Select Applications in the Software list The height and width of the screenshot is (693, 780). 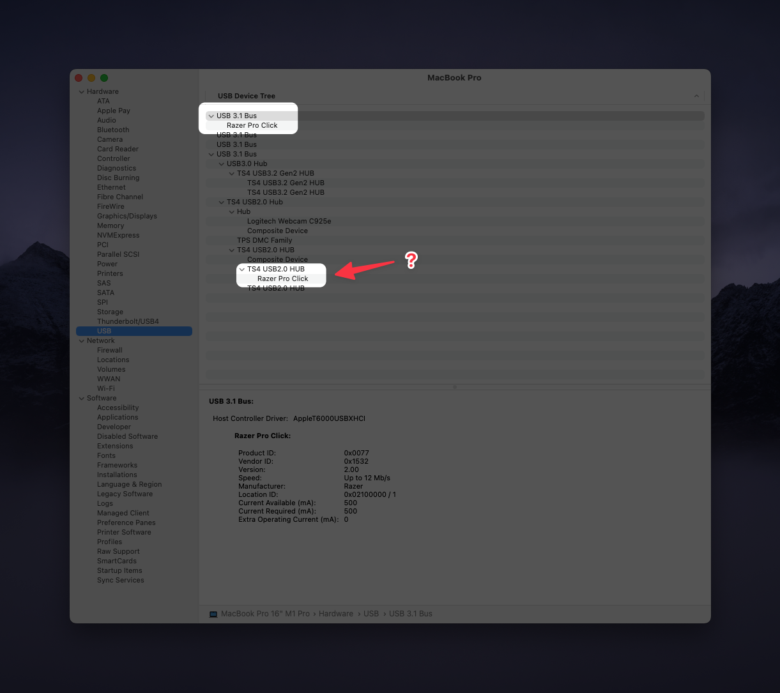pyautogui.click(x=118, y=418)
